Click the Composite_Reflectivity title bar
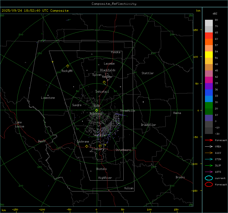Viewport: 228px width, 213px height. point(114,4)
